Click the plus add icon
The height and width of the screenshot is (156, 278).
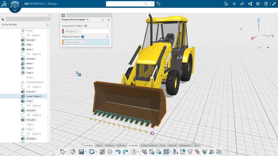[234, 4]
